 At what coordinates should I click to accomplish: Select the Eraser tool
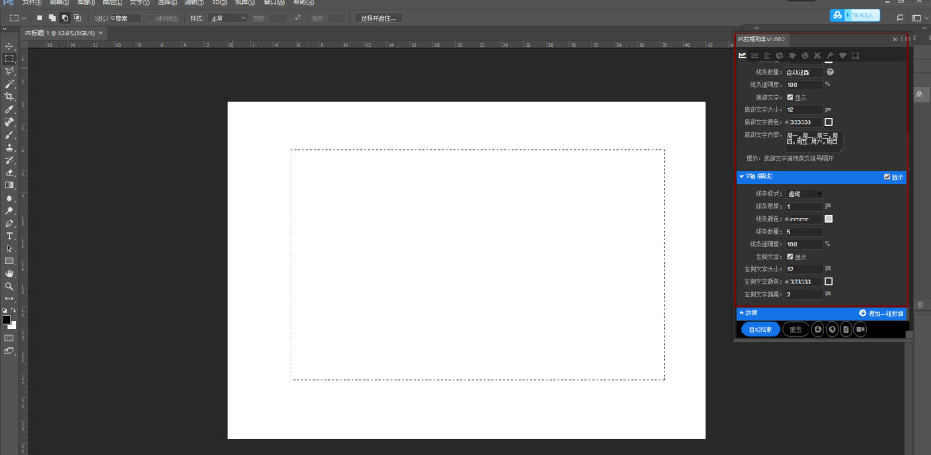click(9, 172)
